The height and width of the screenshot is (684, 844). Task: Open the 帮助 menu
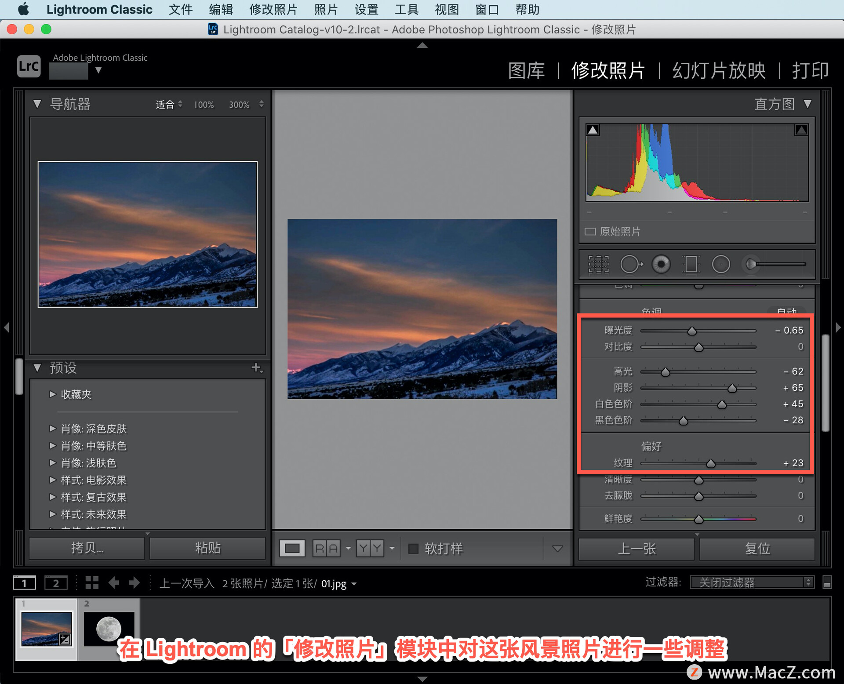527,9
